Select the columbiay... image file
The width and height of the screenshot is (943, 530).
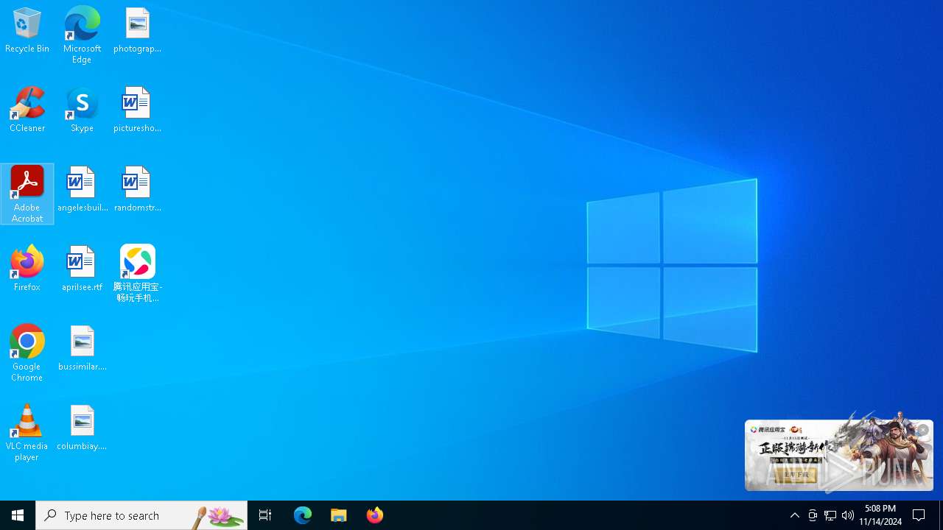click(x=82, y=428)
